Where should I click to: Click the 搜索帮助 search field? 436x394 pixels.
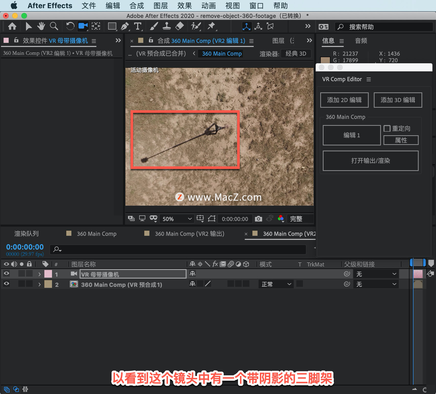click(x=384, y=27)
